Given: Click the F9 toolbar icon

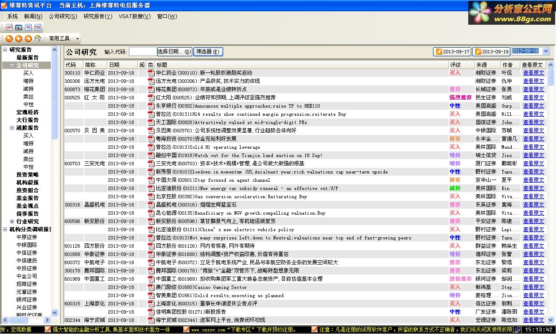Looking at the screenshot, I should 28,27.
